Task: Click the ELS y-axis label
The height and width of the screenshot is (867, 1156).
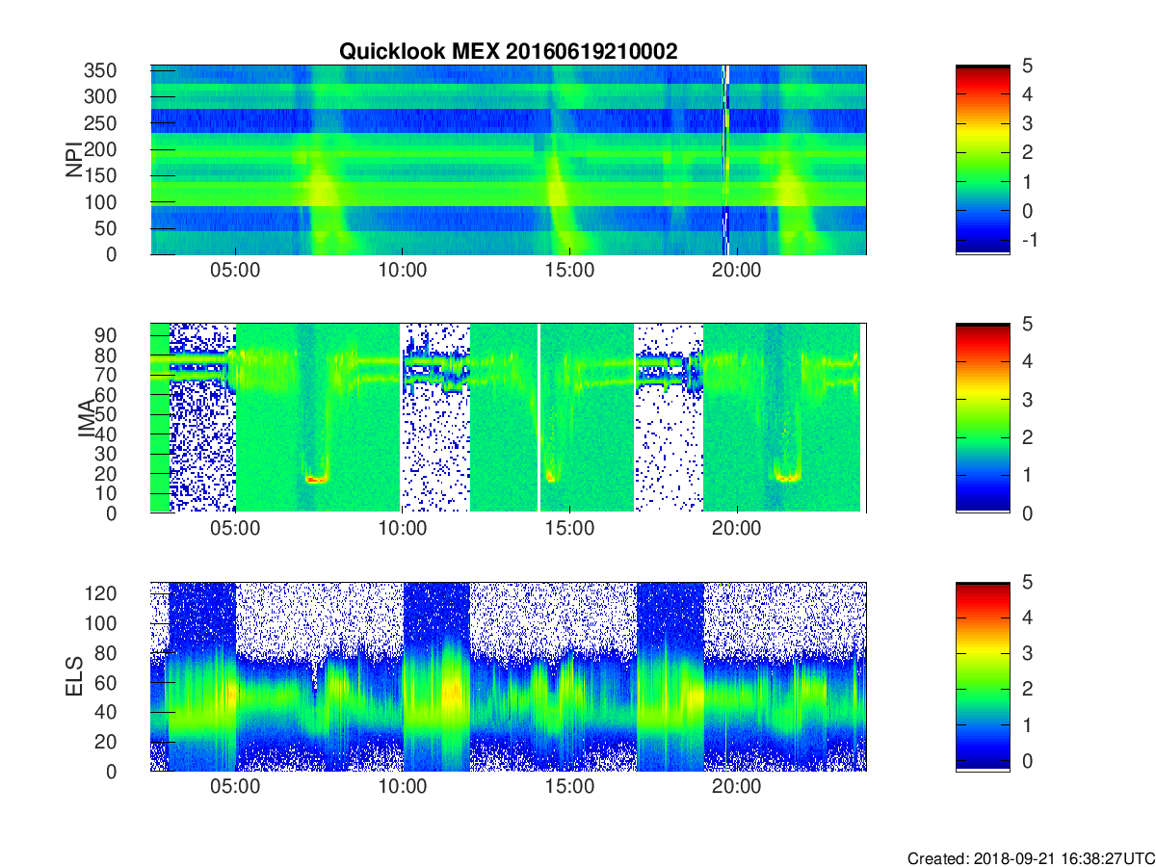Action: click(x=74, y=676)
